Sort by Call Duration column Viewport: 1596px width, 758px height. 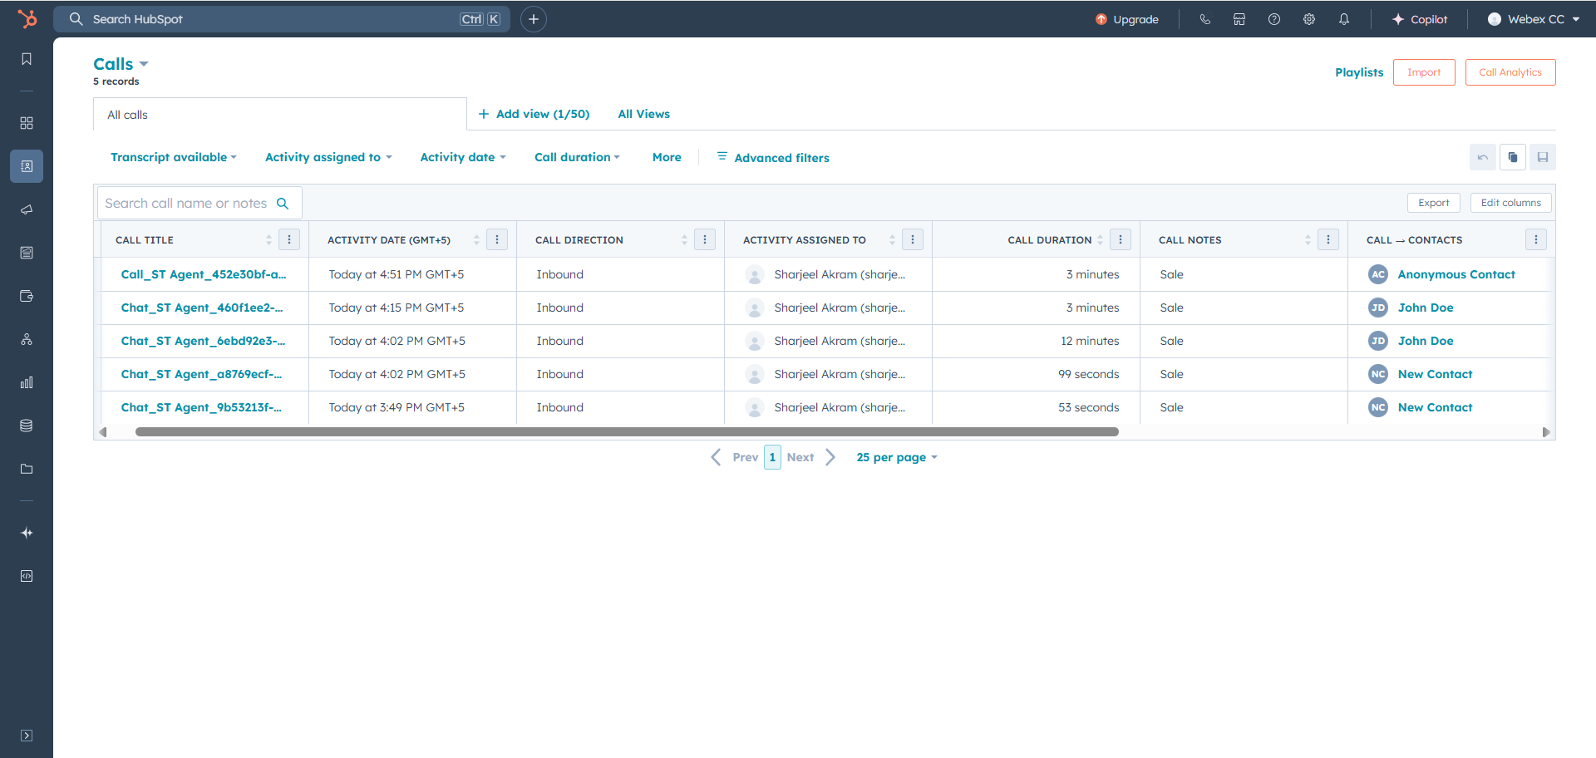tap(1100, 240)
